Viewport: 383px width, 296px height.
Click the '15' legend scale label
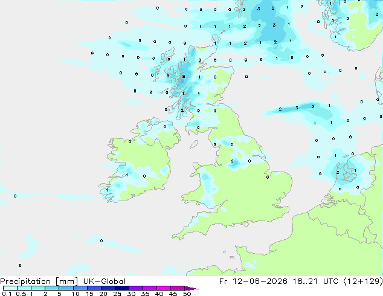[89, 294]
